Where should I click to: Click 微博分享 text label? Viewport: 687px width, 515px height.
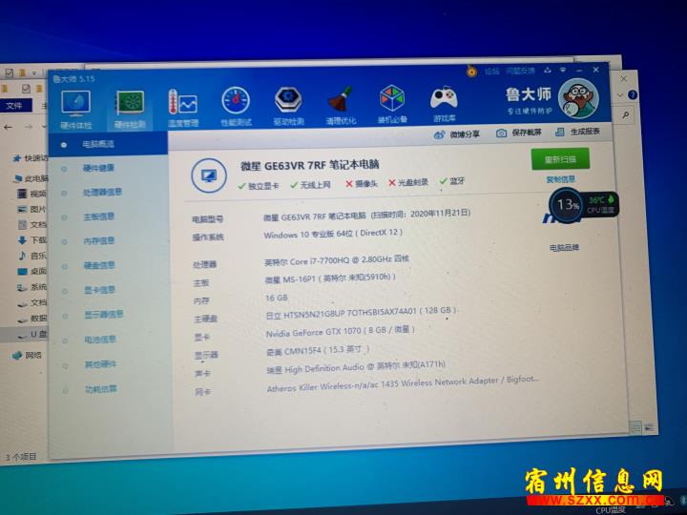(x=465, y=134)
